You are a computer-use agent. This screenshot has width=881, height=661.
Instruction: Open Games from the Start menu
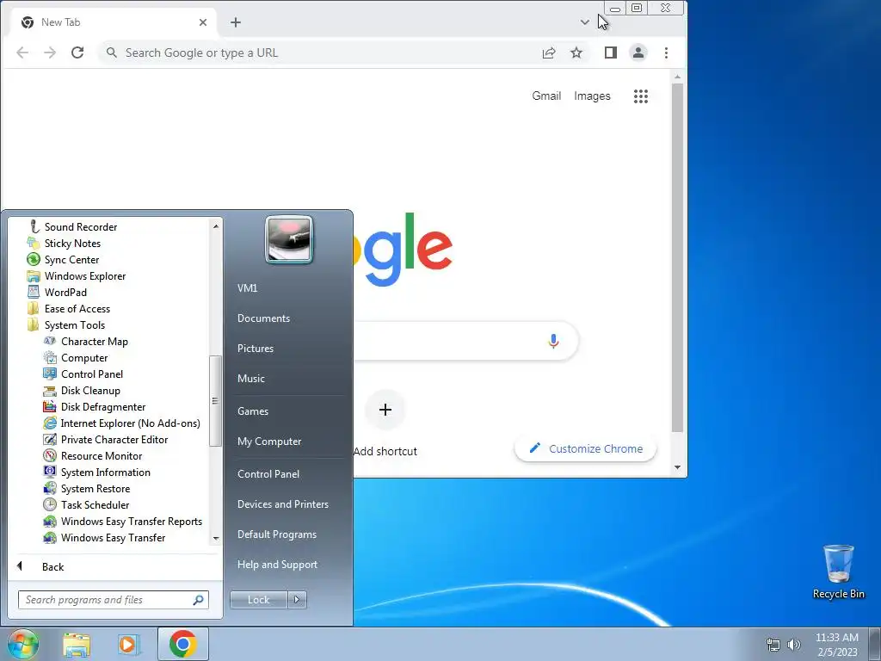click(x=253, y=411)
